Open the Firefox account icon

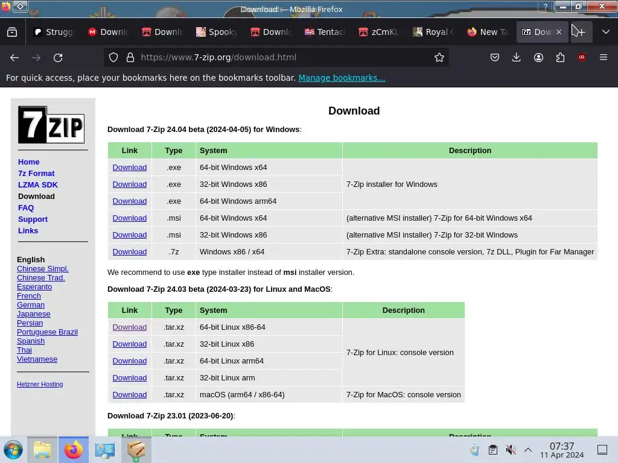(x=538, y=57)
